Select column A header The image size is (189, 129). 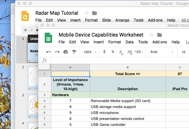70,67
